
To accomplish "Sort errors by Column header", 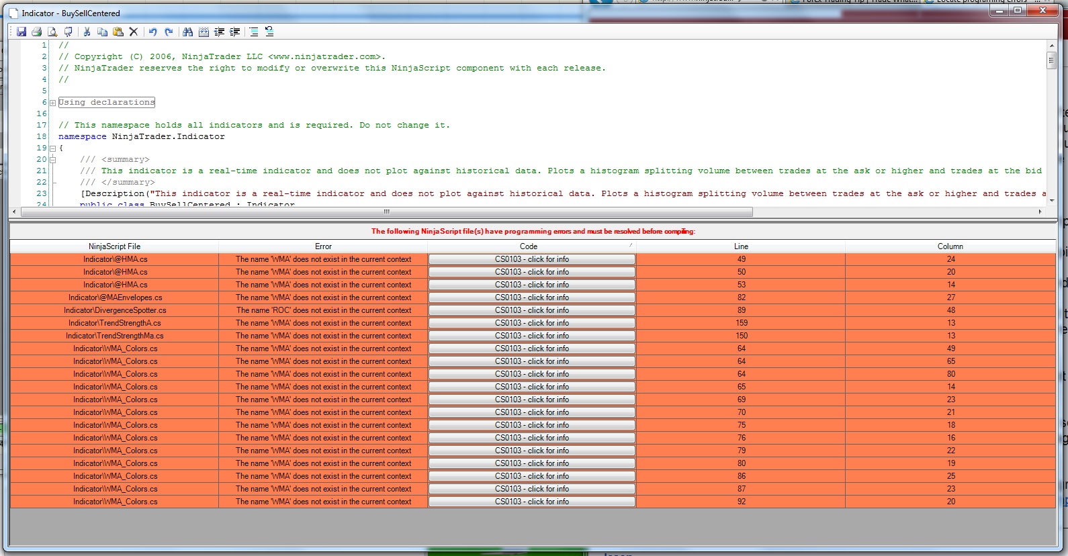I will [x=950, y=246].
